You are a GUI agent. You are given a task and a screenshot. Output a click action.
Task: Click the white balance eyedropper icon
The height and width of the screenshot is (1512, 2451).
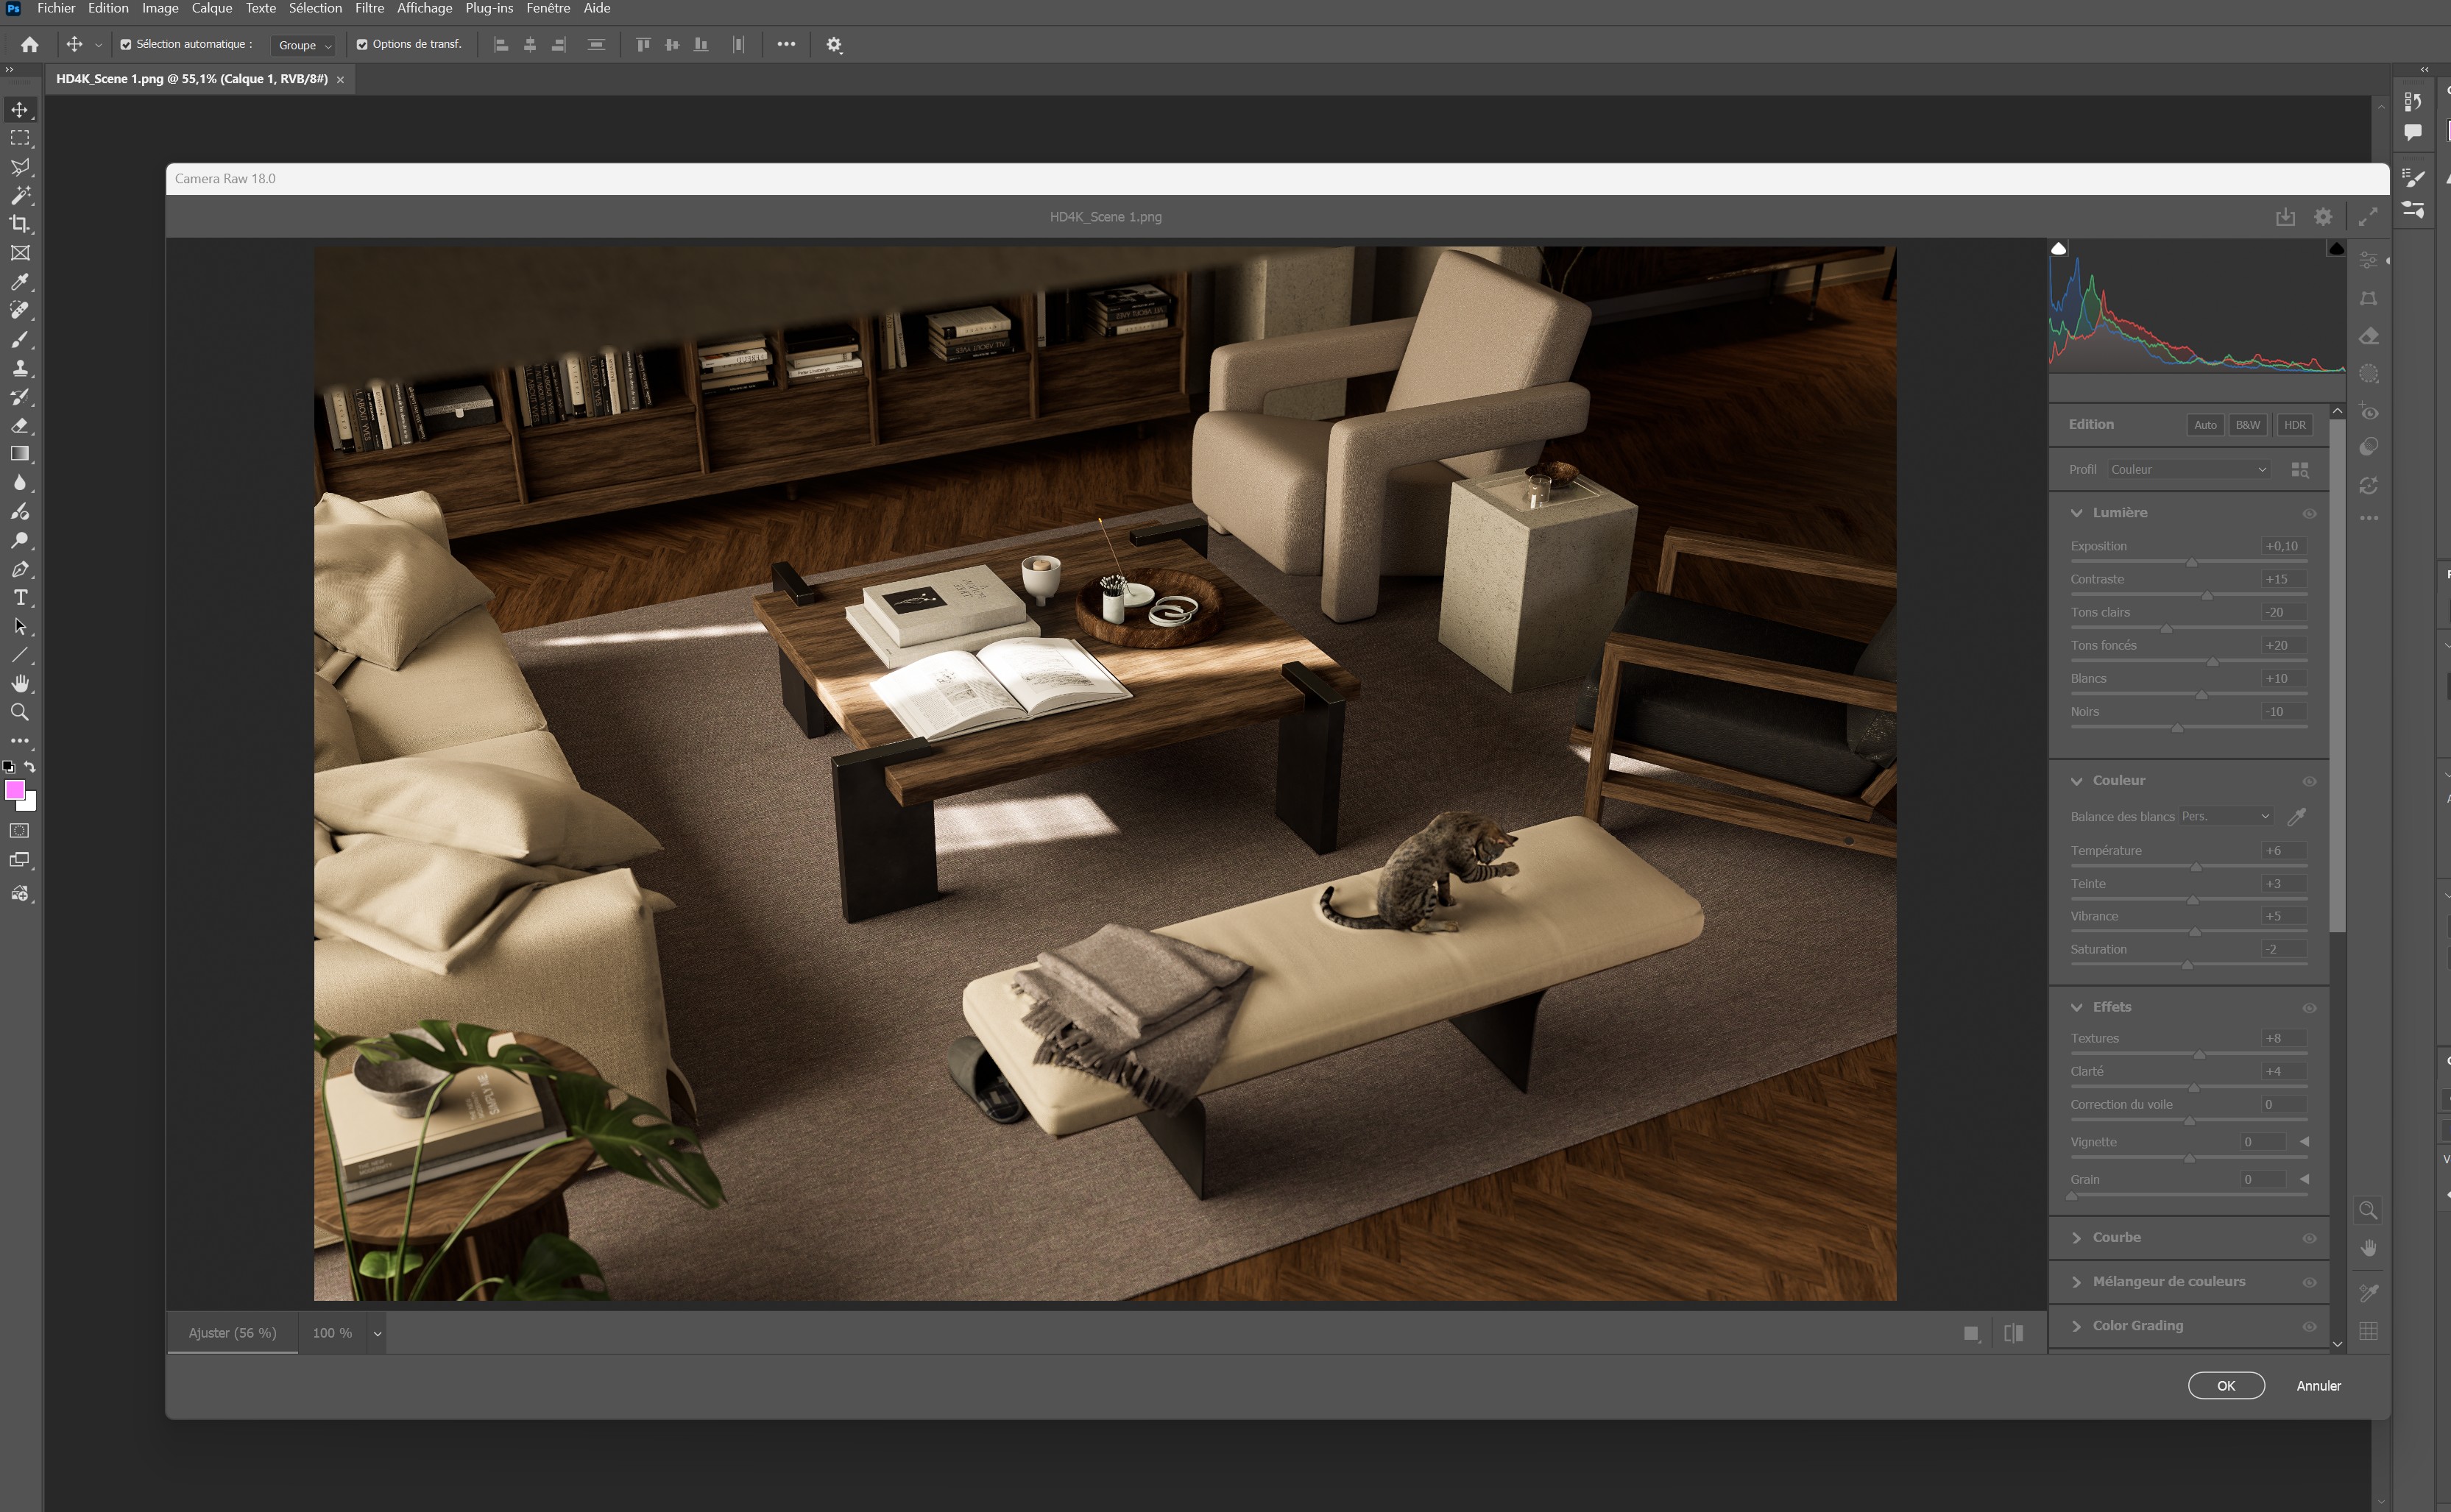(2297, 816)
